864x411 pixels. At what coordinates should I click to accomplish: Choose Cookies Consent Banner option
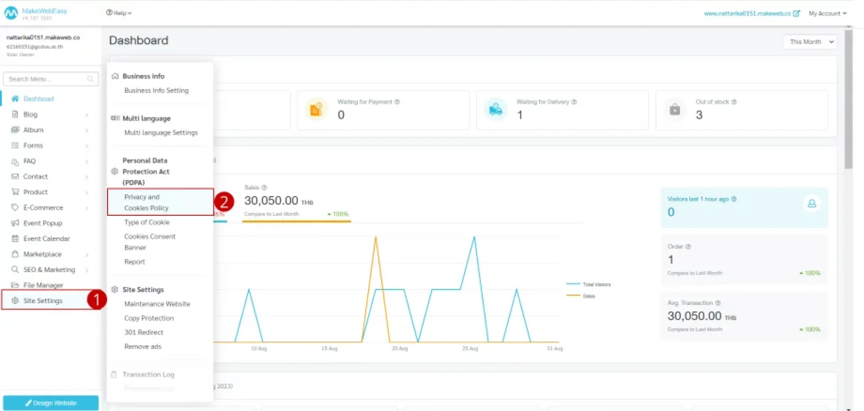pyautogui.click(x=149, y=242)
